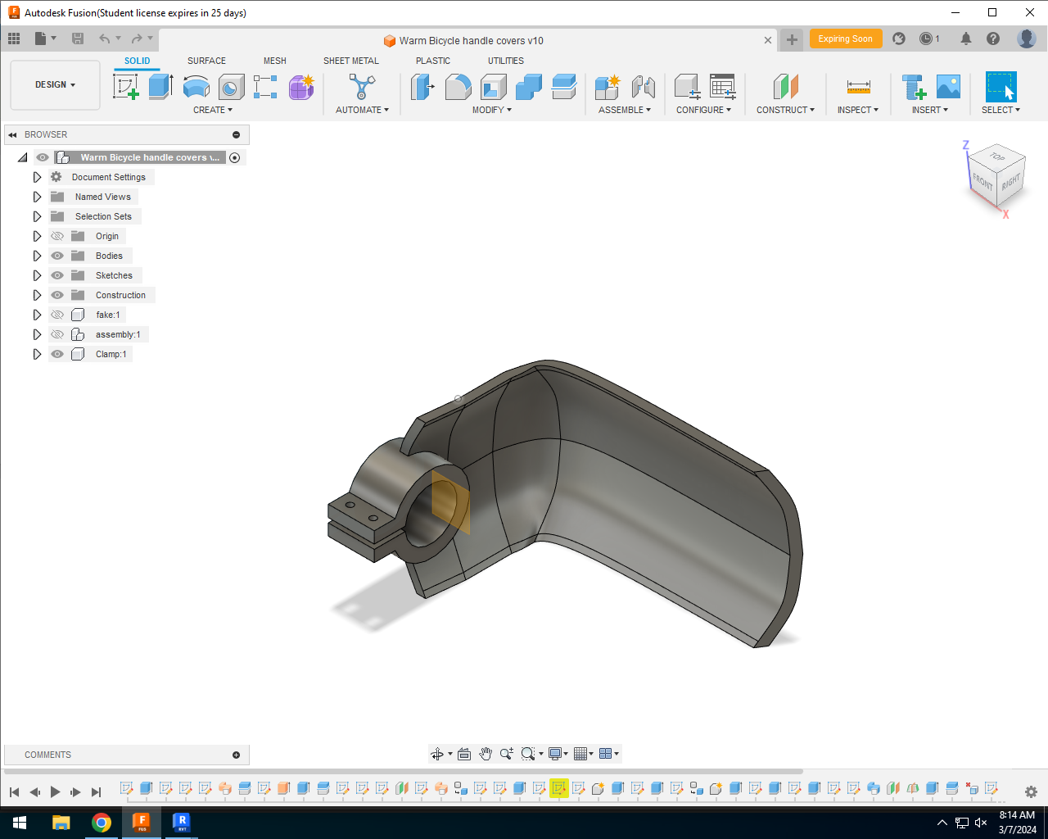Click the highlighted yellow sketch timeline feature

click(x=559, y=788)
